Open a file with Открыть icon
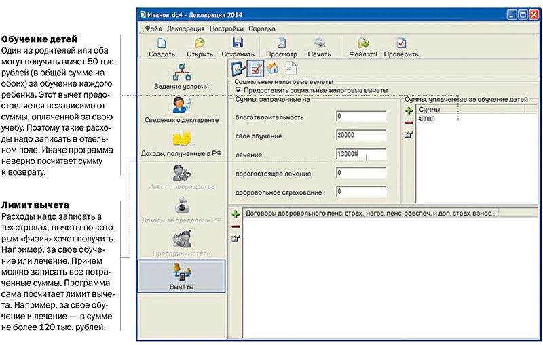 199,47
